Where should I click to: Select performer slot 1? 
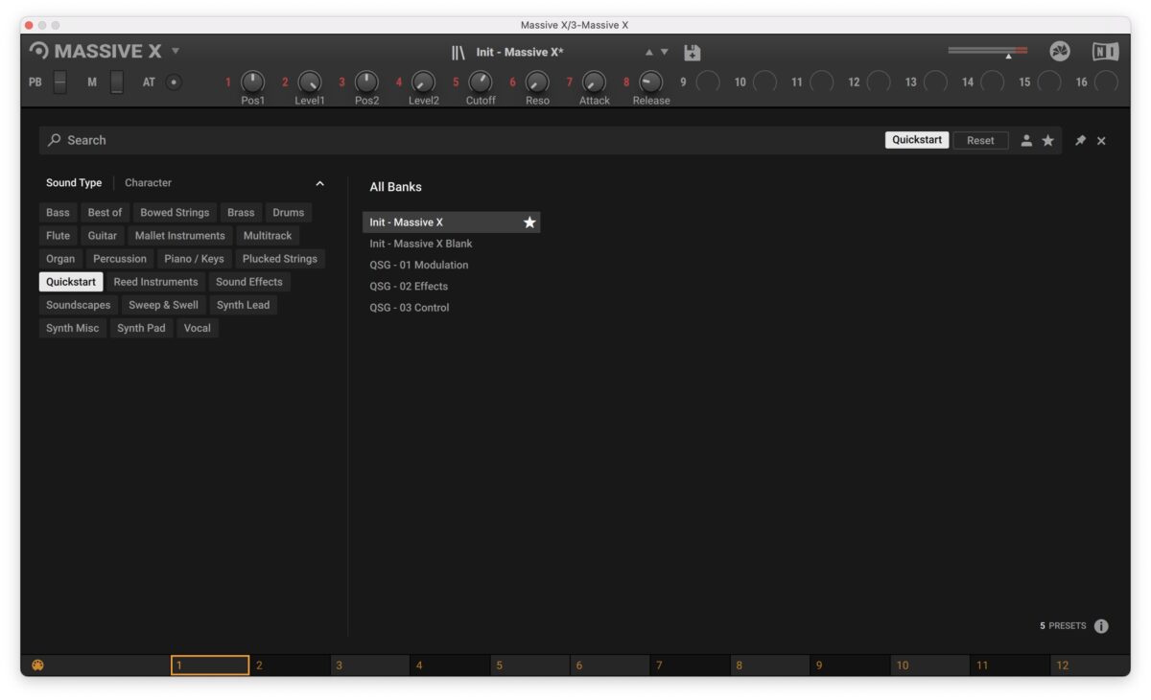210,665
